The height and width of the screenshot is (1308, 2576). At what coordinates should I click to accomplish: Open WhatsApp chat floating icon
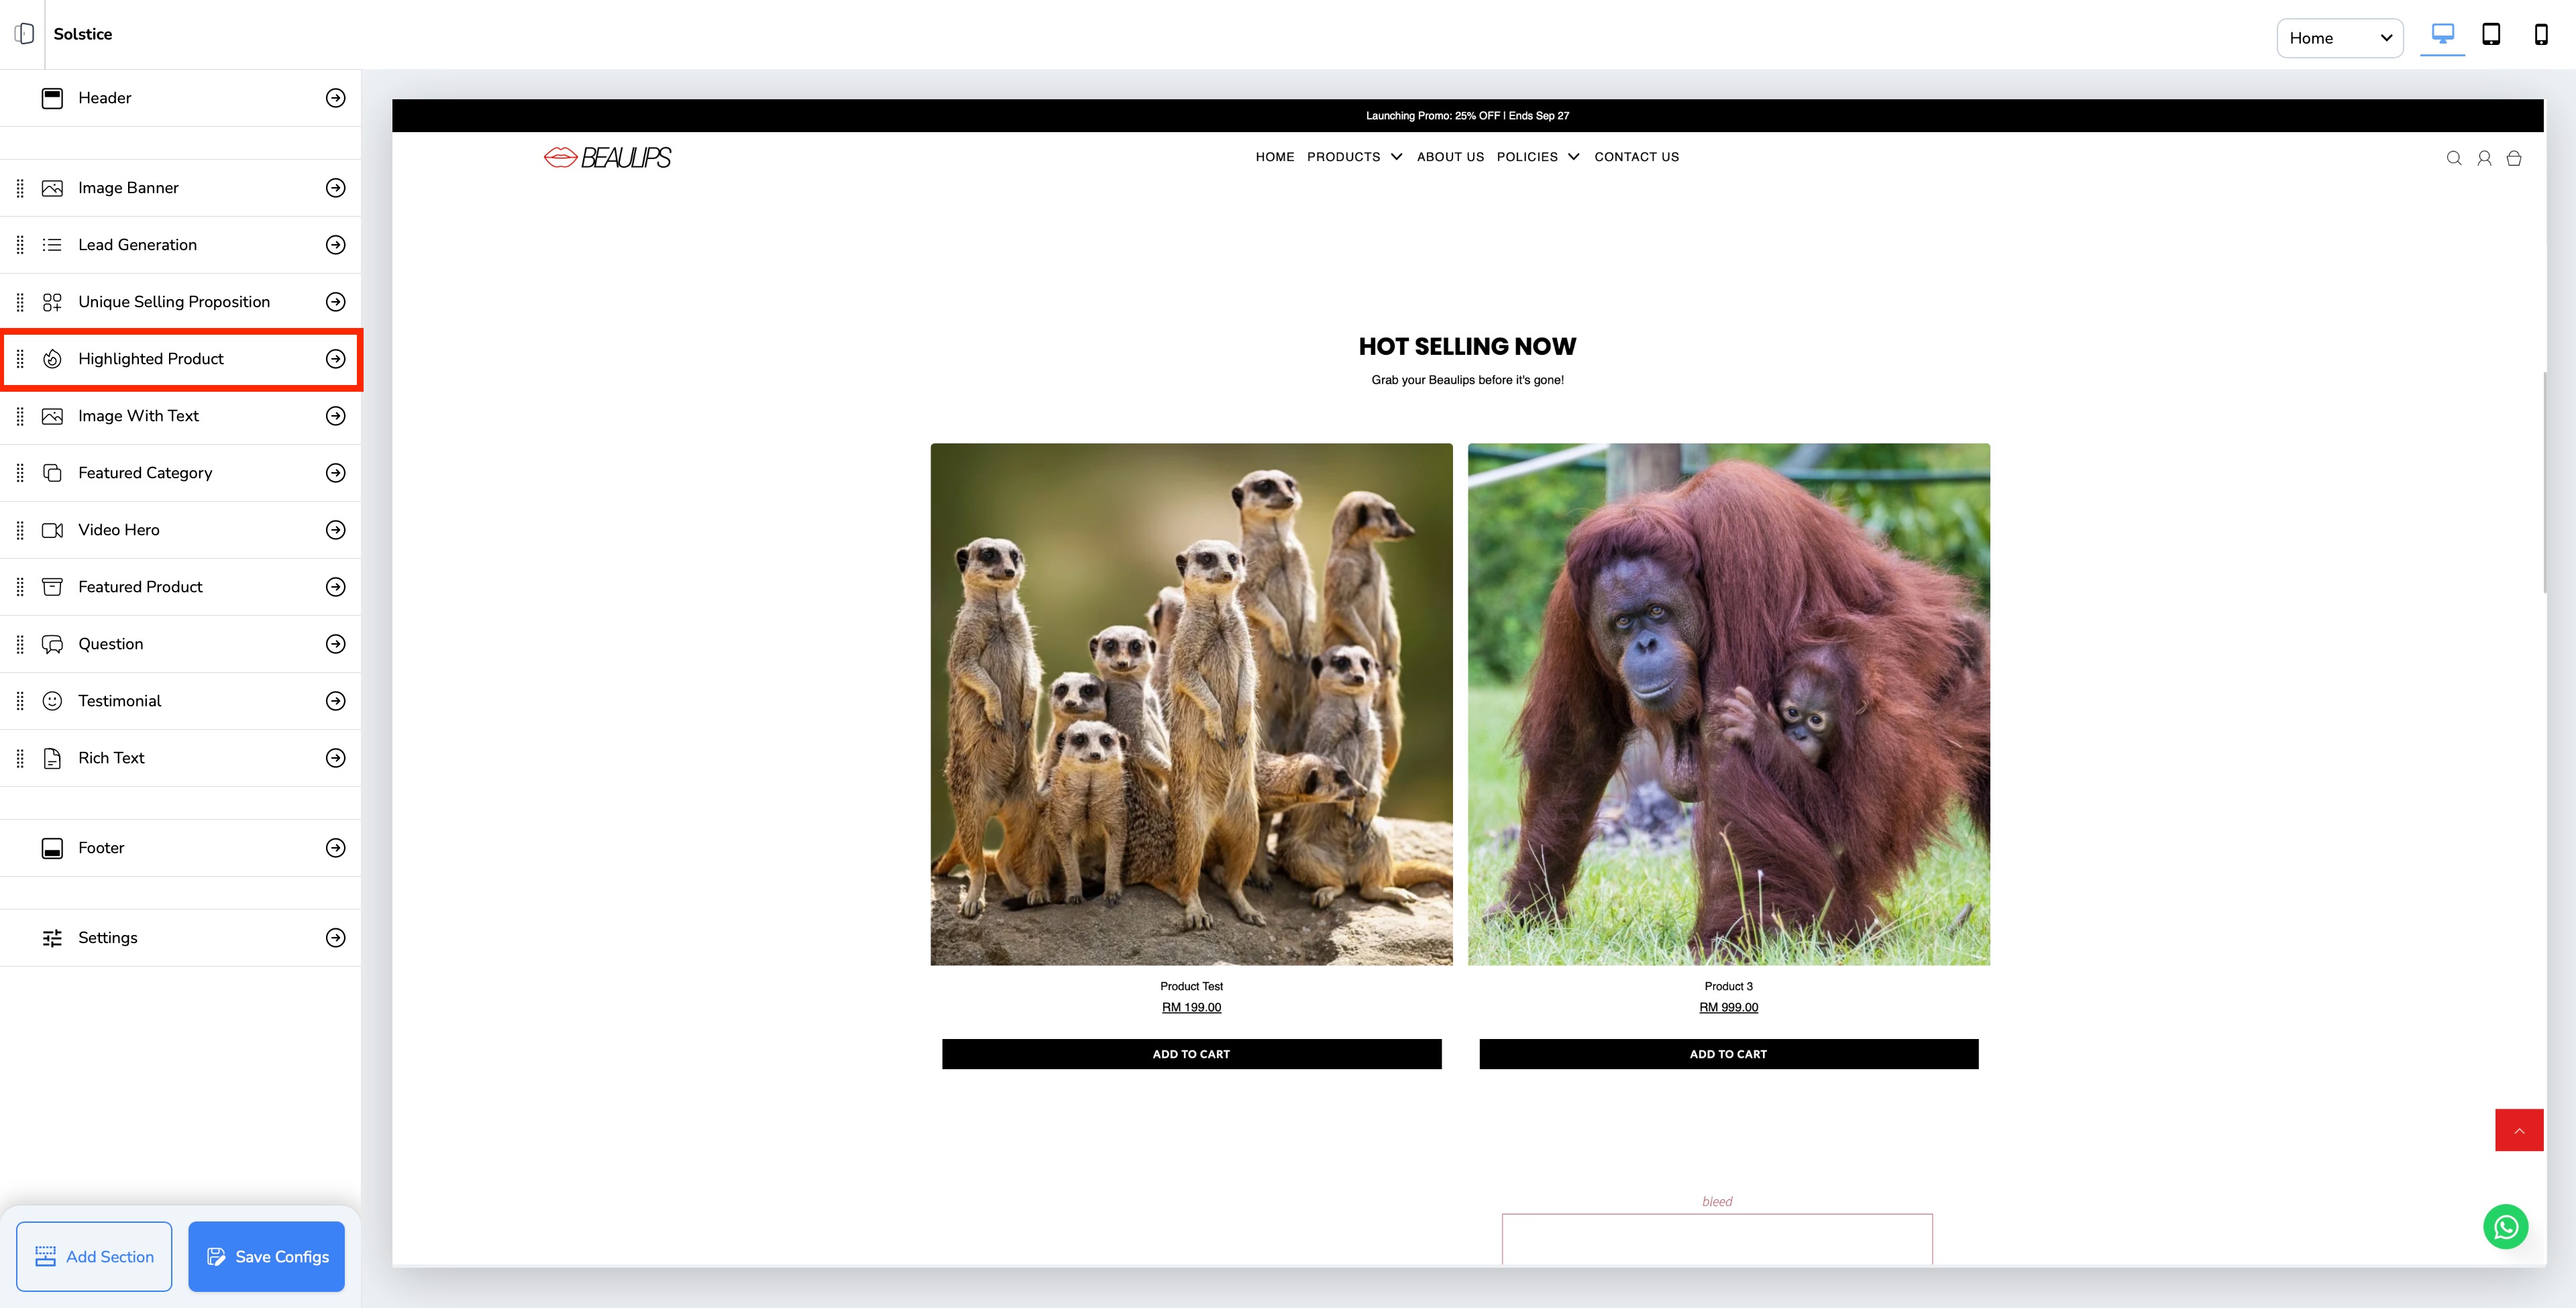[x=2505, y=1227]
